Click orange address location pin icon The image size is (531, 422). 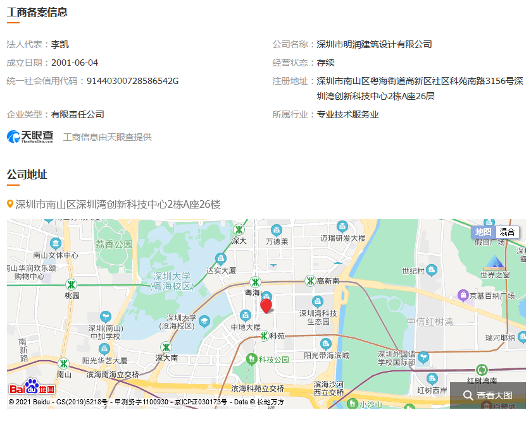10,204
